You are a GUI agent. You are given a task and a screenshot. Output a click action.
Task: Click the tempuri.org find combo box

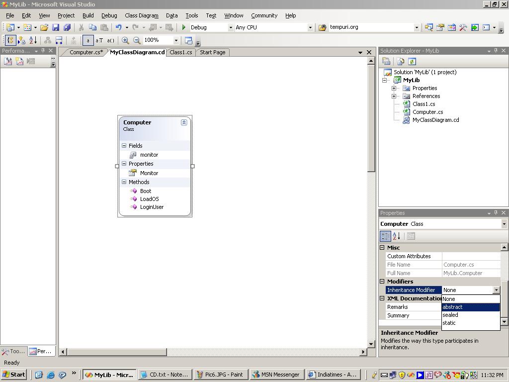pos(374,27)
